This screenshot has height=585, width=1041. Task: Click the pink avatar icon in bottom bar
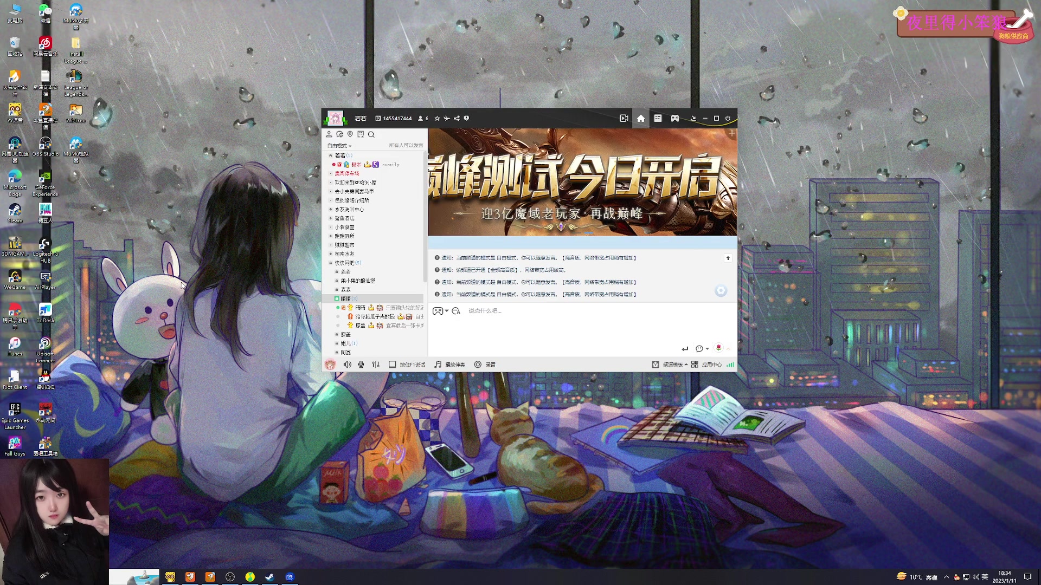pyautogui.click(x=330, y=365)
